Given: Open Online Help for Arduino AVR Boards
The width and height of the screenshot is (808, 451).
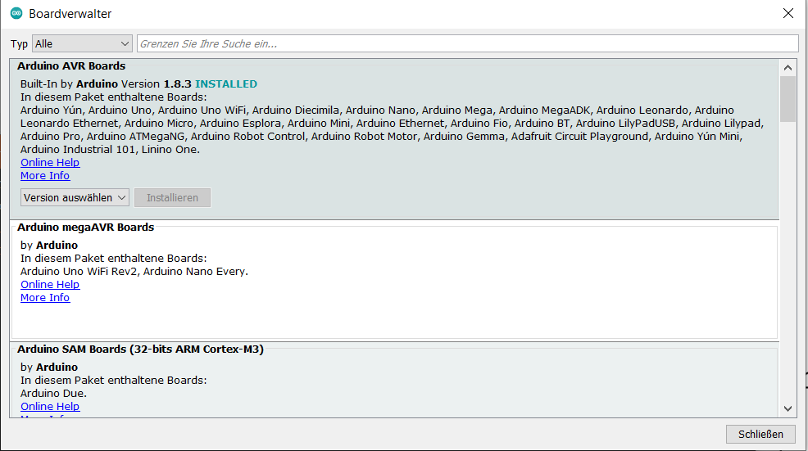Looking at the screenshot, I should click(50, 163).
